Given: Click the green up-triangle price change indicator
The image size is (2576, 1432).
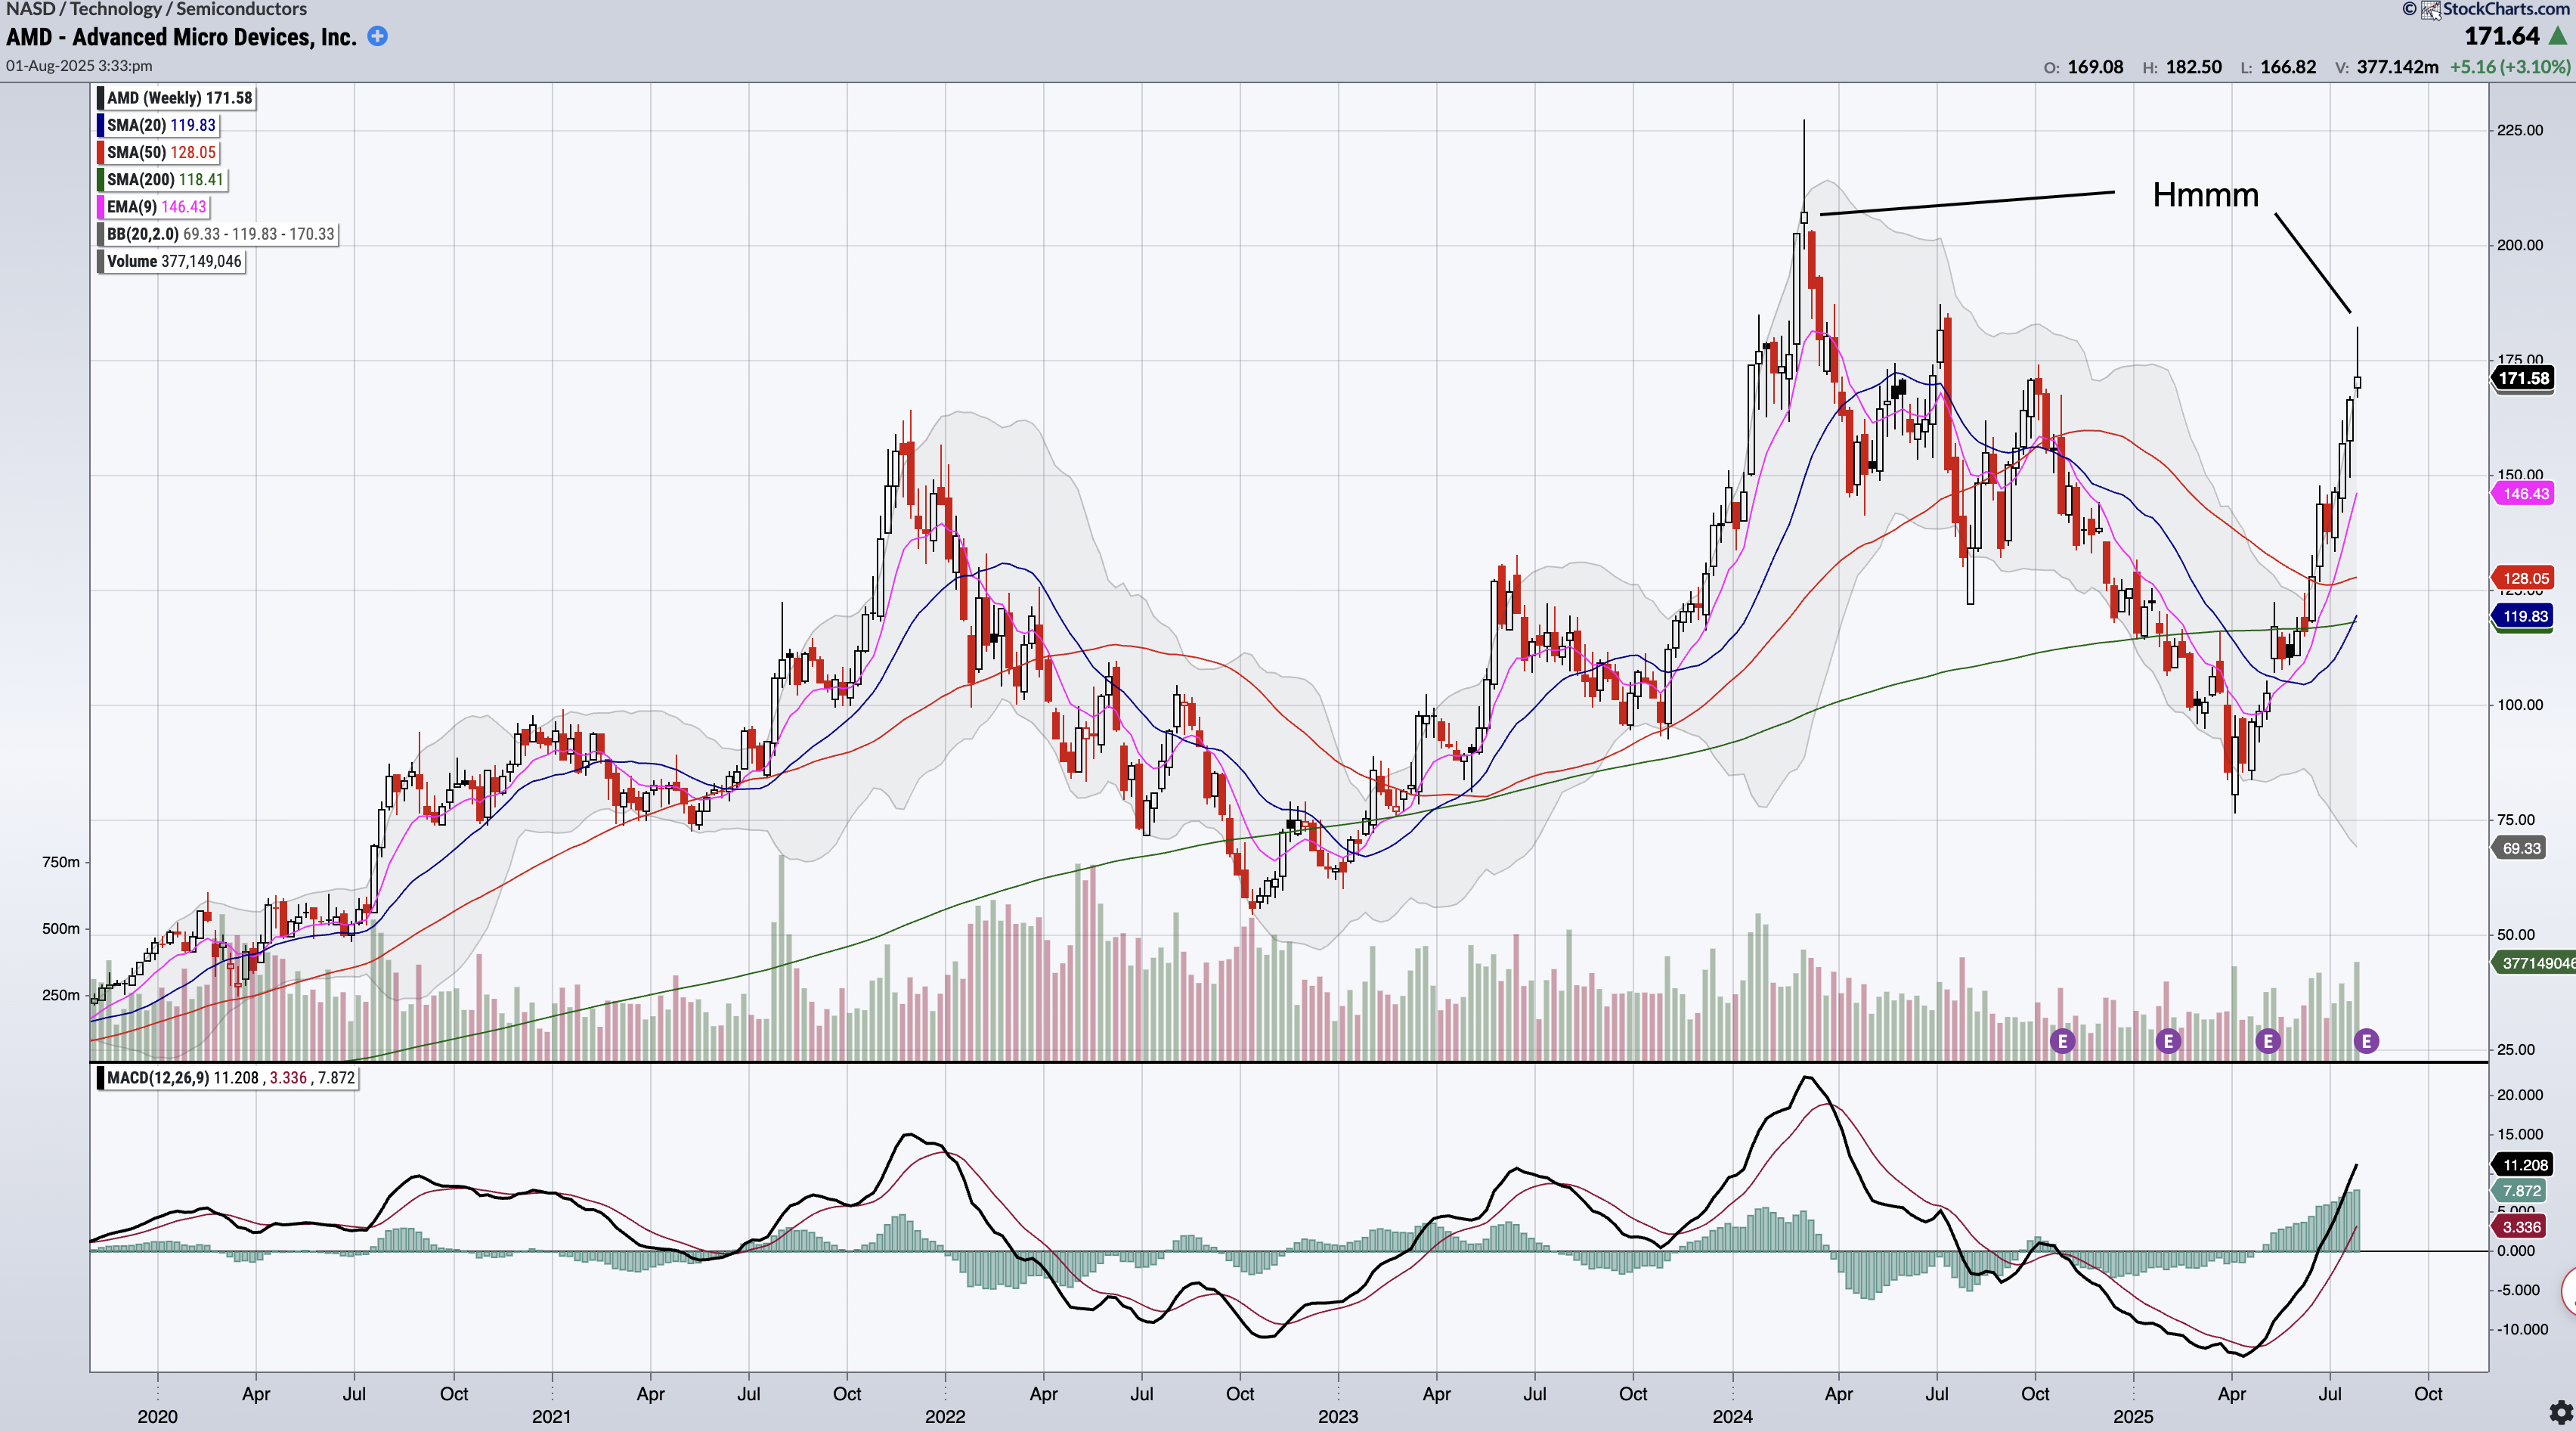Looking at the screenshot, I should coord(2558,36).
